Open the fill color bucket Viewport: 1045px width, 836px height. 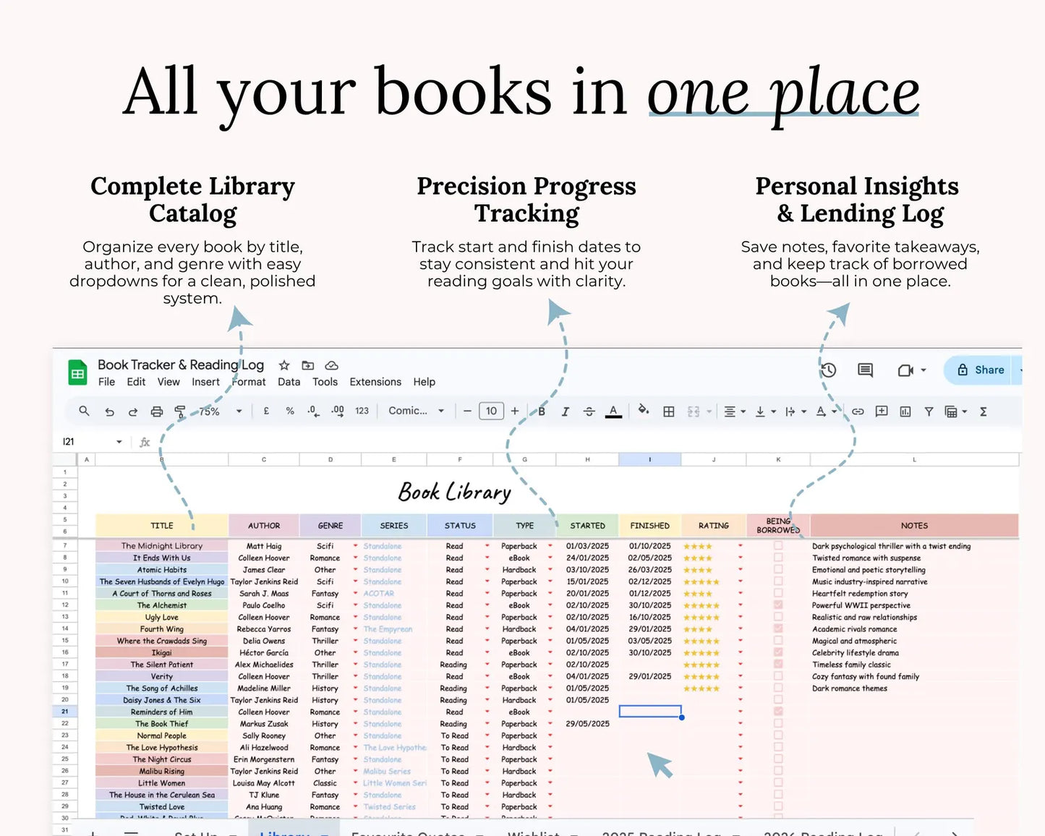click(x=644, y=410)
